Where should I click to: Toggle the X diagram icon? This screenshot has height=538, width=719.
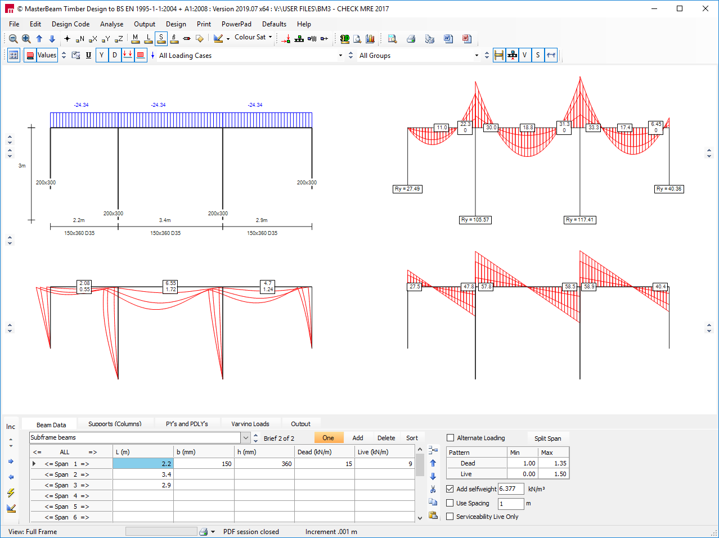click(x=93, y=39)
